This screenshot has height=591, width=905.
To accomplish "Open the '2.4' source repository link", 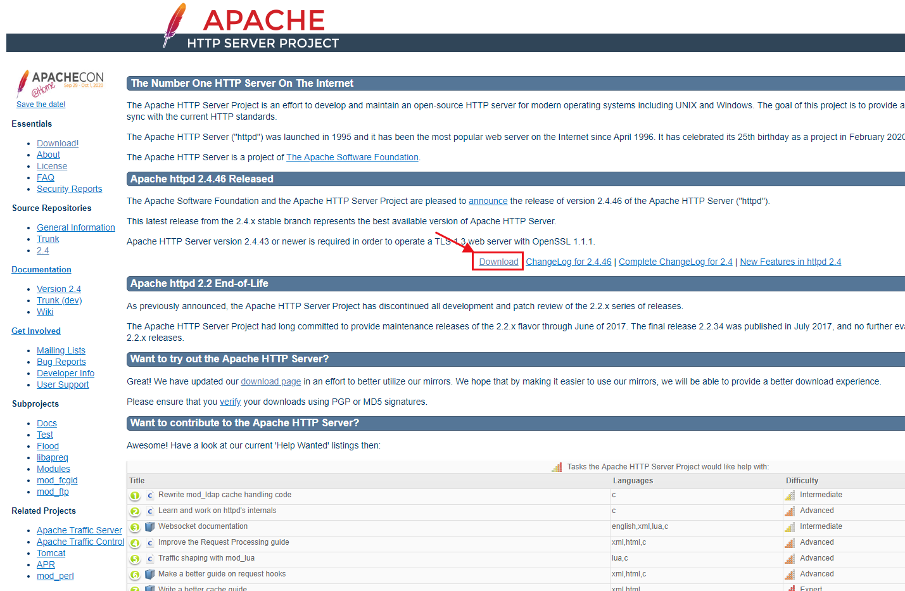I will pos(42,250).
